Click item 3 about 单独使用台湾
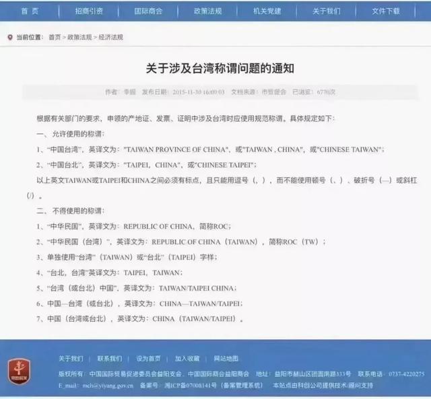This screenshot has width=431, height=399. [127, 257]
